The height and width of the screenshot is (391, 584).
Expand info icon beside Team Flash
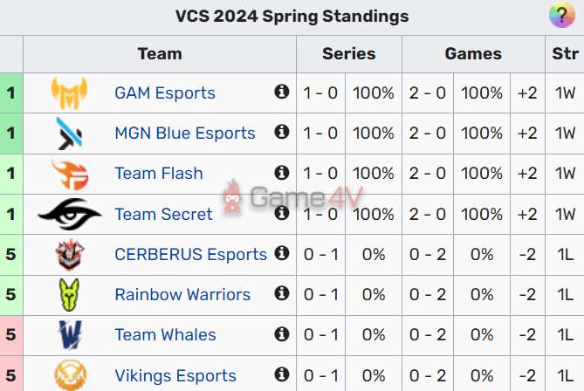click(281, 172)
